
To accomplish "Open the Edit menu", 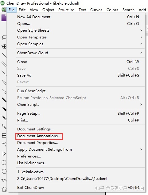I will [22, 10].
